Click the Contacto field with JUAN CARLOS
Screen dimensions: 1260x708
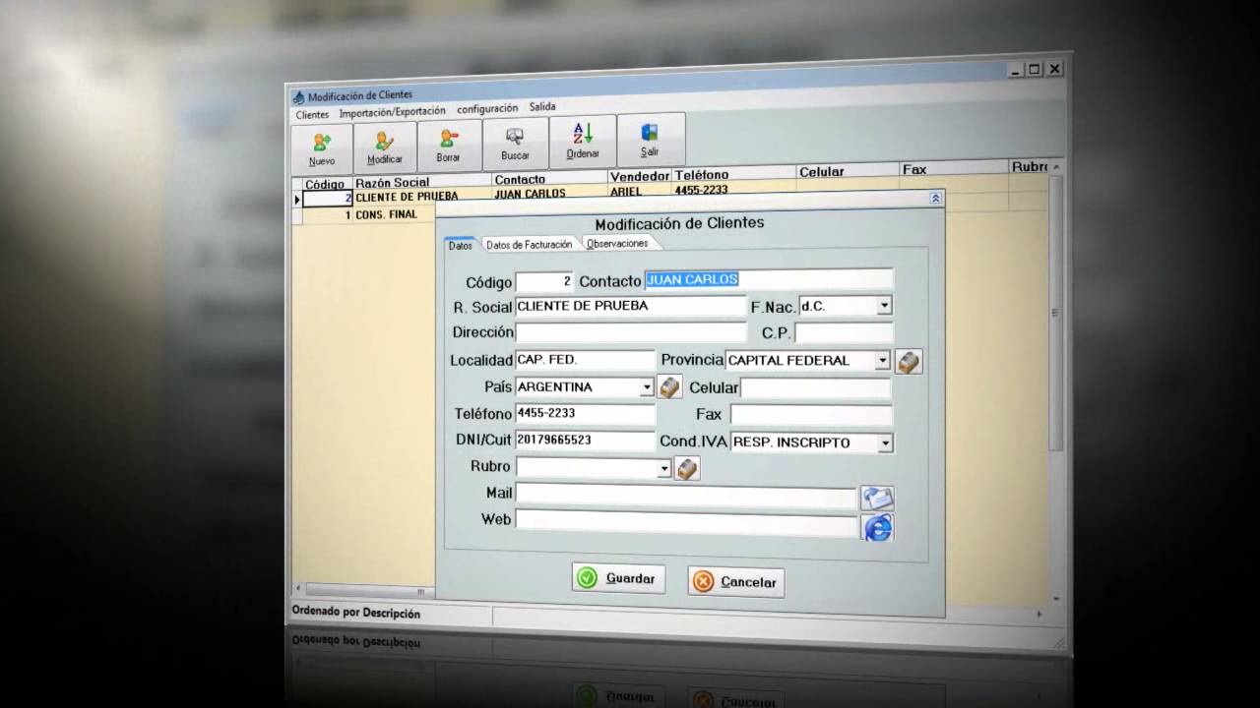point(769,279)
